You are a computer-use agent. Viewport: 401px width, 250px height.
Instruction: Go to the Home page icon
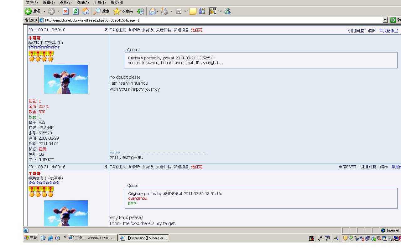(86, 11)
